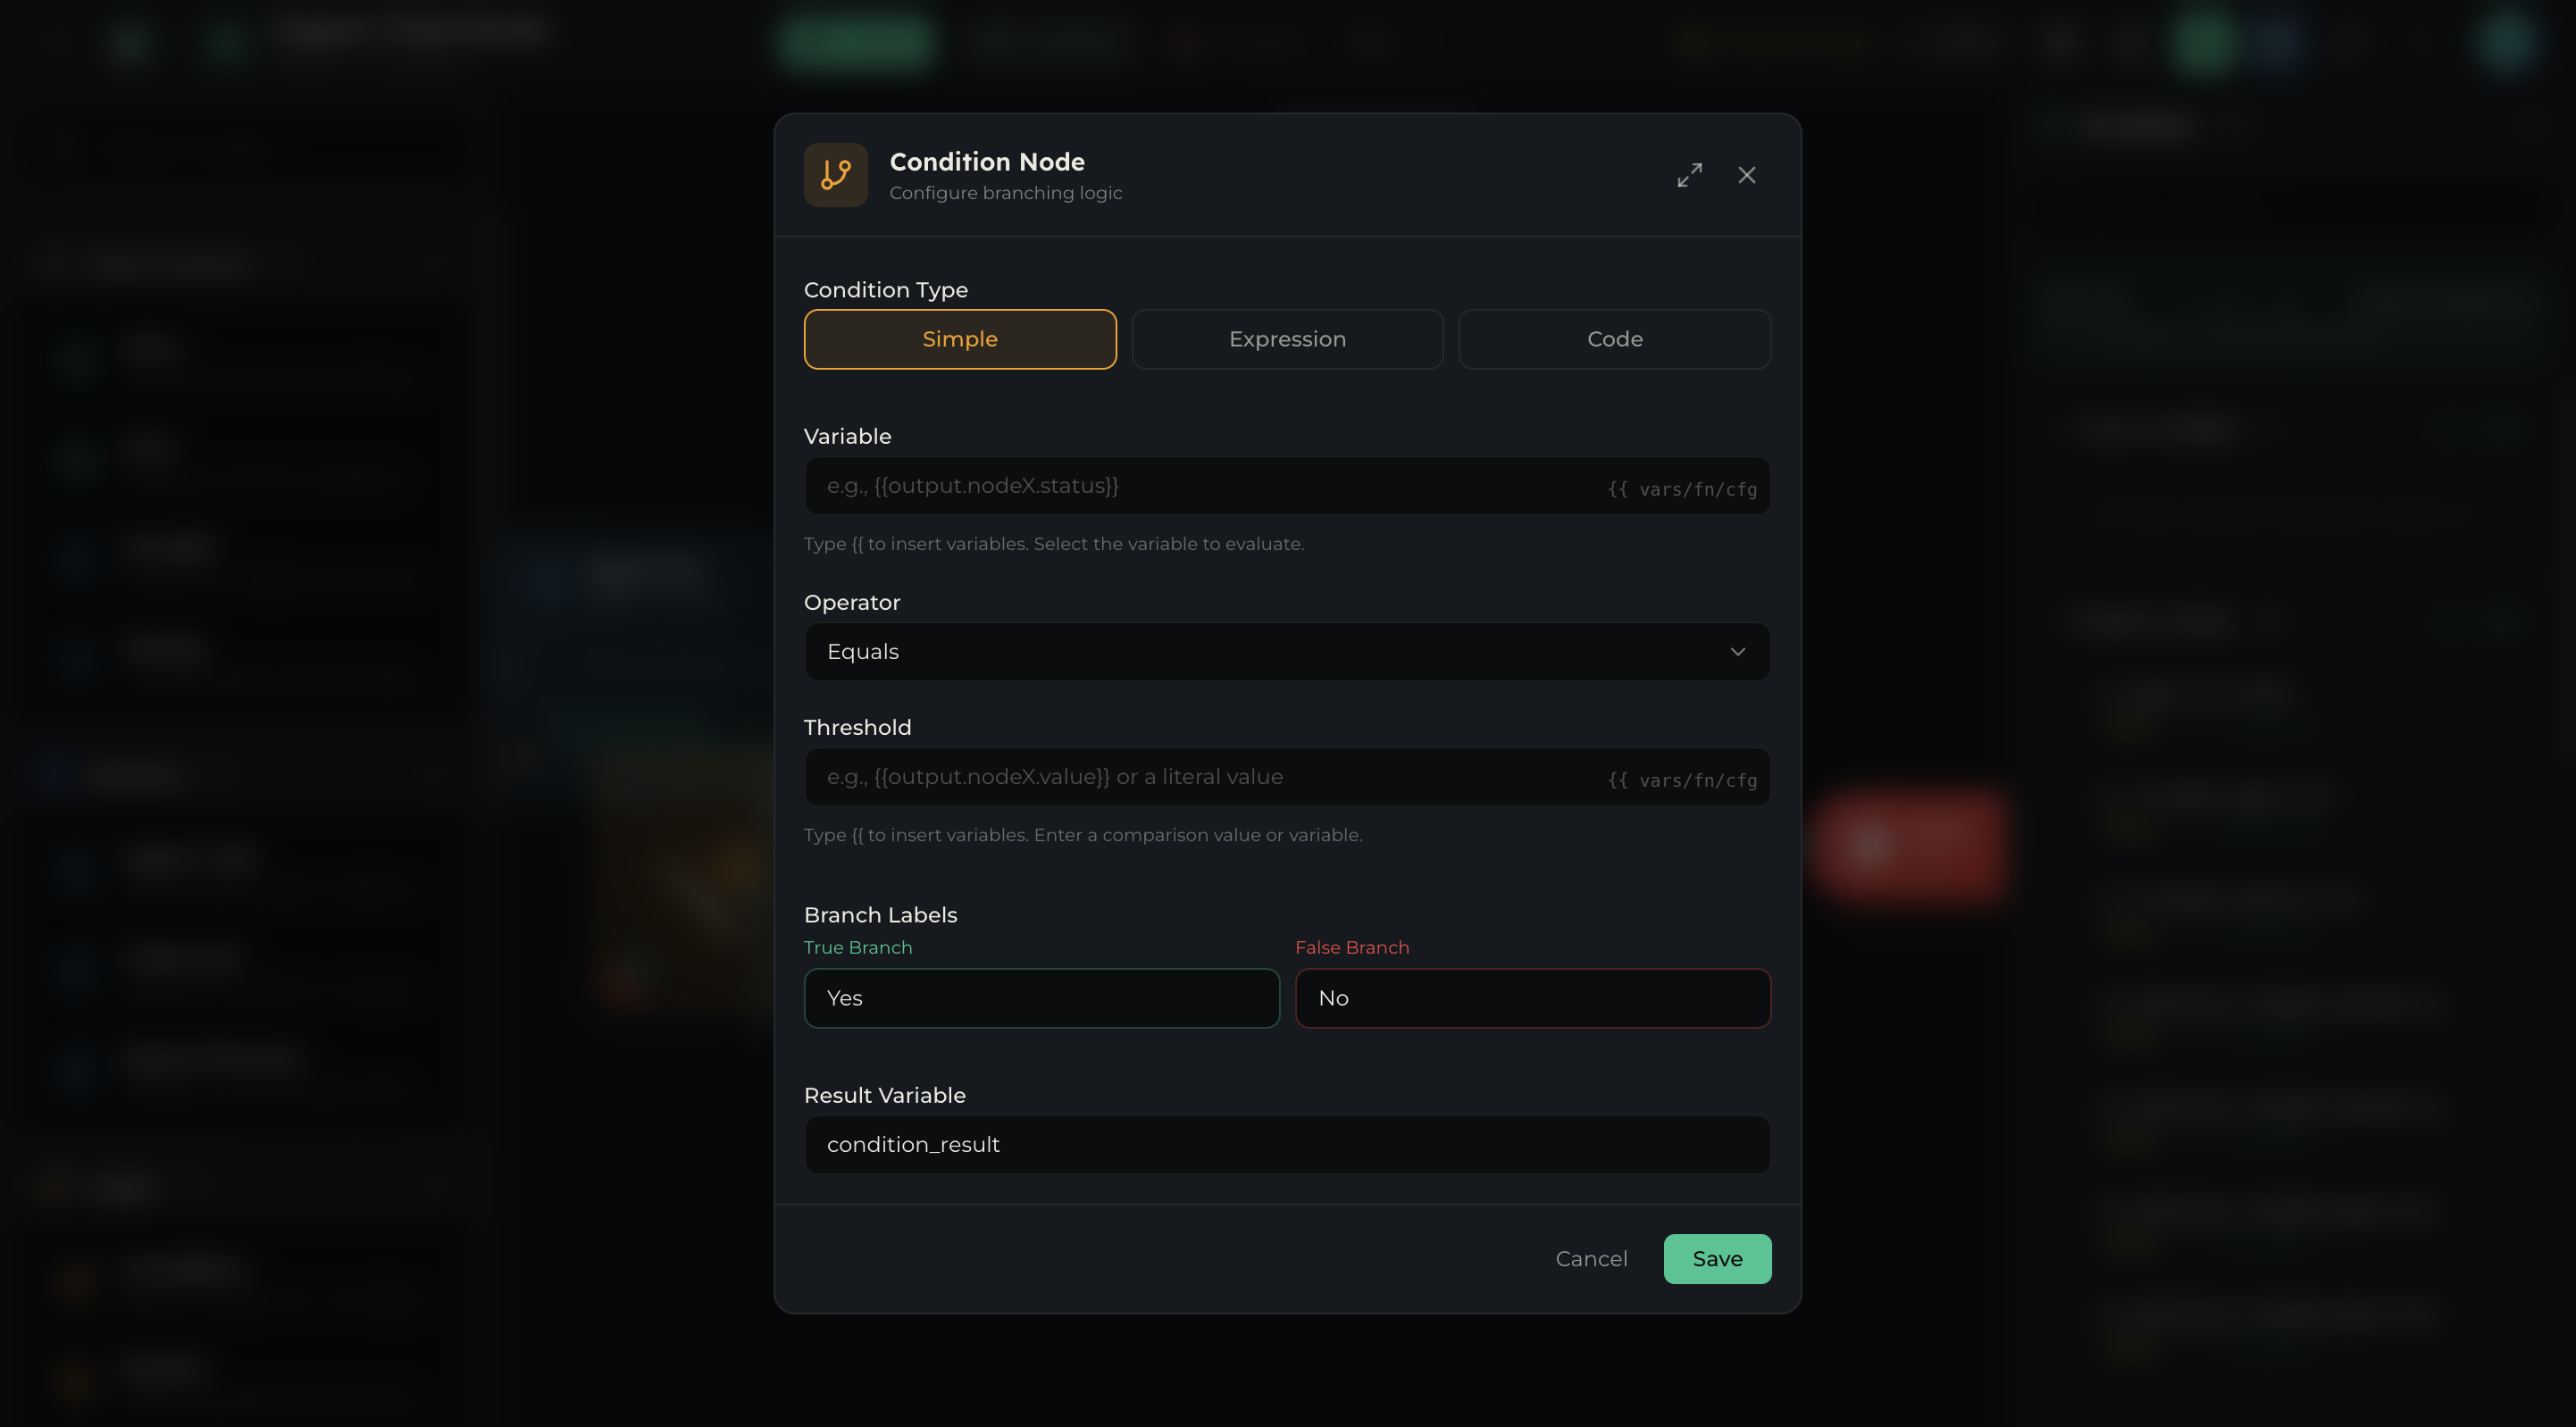2576x1427 pixels.
Task: Click the Result Variable field with condition_result
Action: [1287, 1145]
